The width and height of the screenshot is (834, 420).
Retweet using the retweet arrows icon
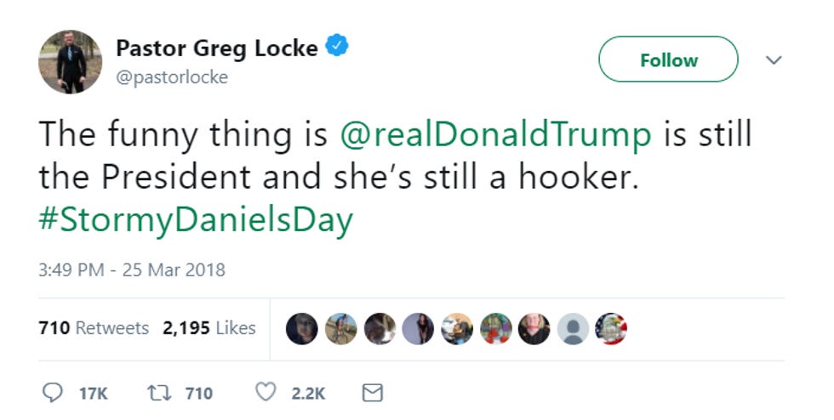(x=160, y=393)
